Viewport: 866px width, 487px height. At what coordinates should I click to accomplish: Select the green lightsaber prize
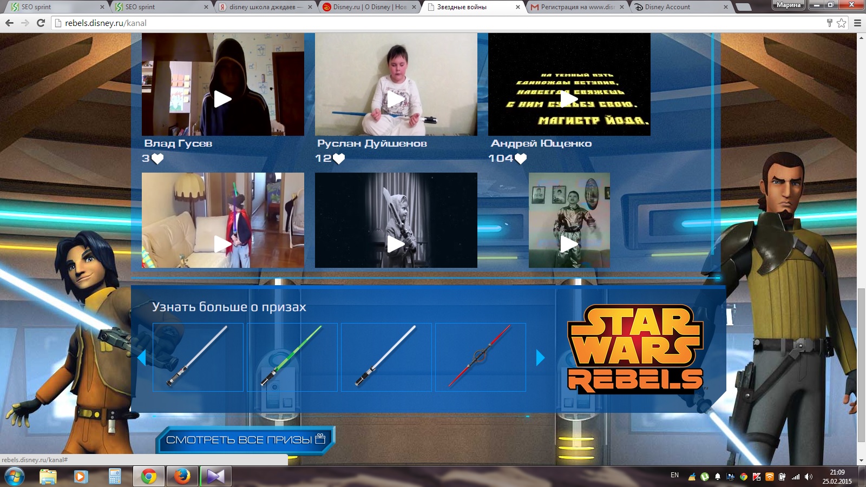click(292, 357)
